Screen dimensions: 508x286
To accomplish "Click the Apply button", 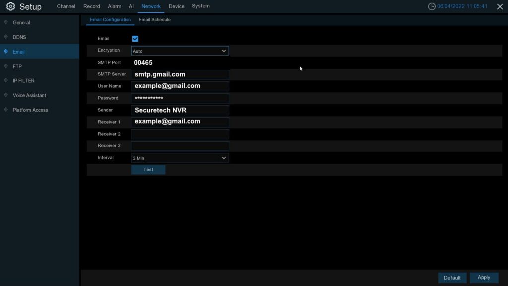I will [484, 278].
